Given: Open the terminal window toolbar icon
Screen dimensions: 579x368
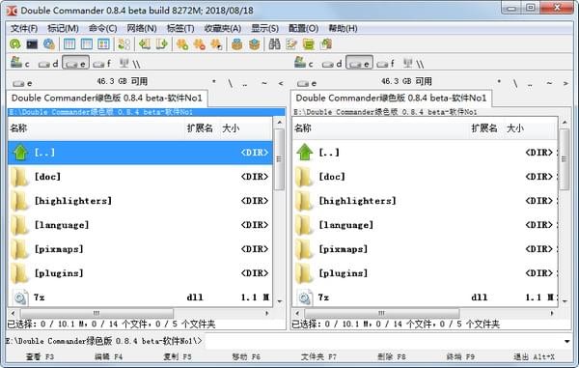Looking at the screenshot, I should [x=32, y=44].
